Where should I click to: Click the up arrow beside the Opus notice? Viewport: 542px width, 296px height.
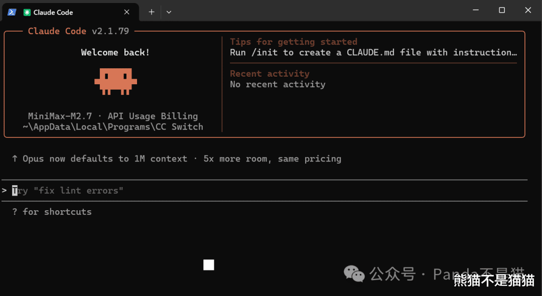(x=15, y=159)
